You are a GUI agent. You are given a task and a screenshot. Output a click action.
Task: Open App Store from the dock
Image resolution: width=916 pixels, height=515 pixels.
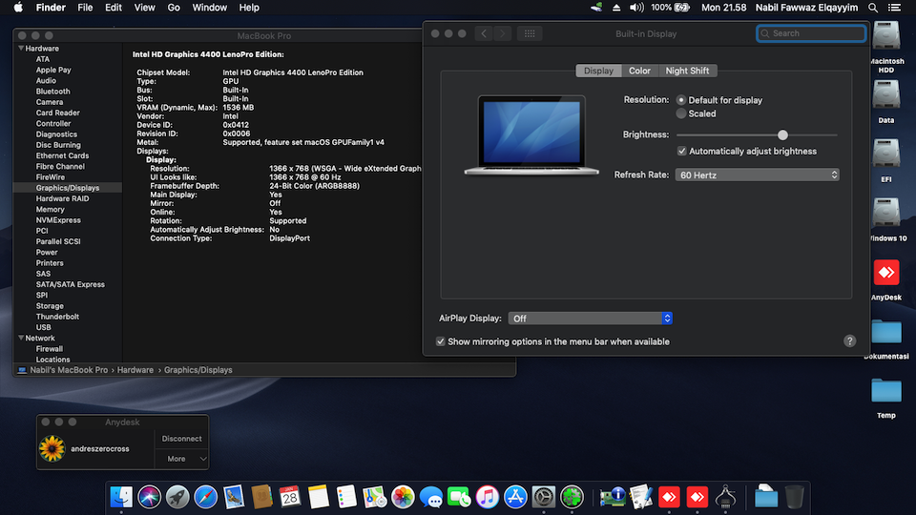click(x=515, y=496)
